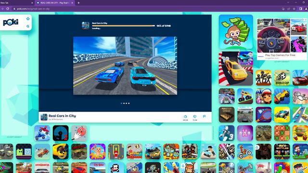The width and height of the screenshot is (308, 173).
Task: Open the pixel skull game tile
Action: coord(116,168)
